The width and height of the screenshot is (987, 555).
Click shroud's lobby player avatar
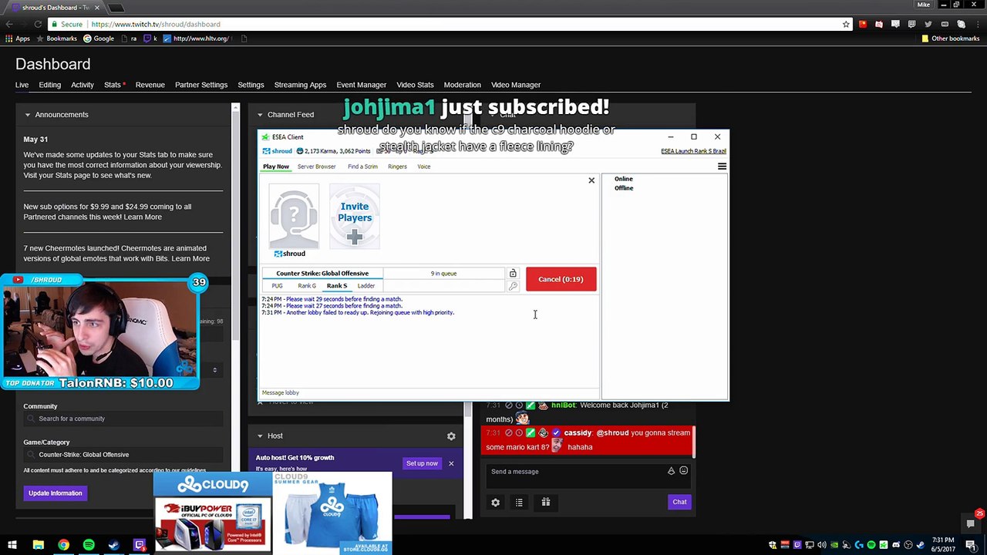[294, 216]
